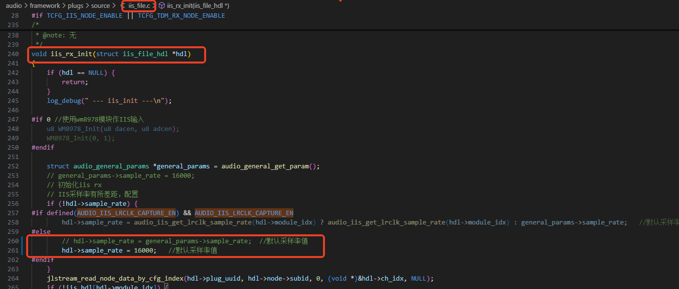Click the cube symbol icon before iis_rx_init breadcrumb
The width and height of the screenshot is (679, 289).
click(x=161, y=6)
